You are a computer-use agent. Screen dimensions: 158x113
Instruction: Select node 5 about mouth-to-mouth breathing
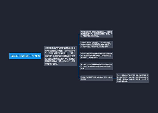pyautogui.click(x=97, y=78)
